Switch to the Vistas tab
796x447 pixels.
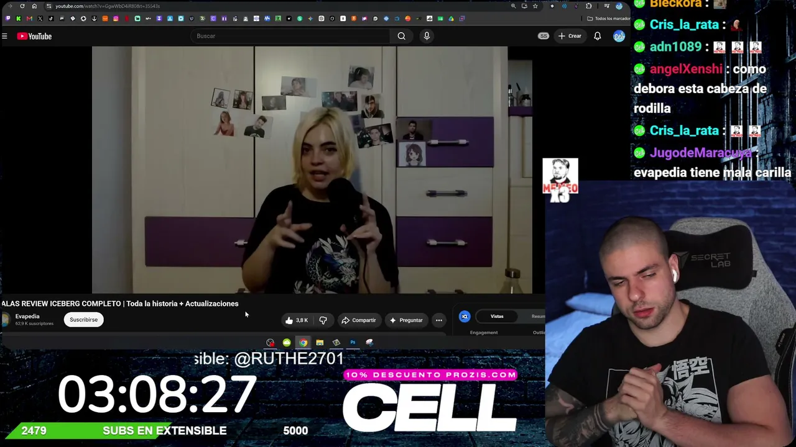point(497,317)
